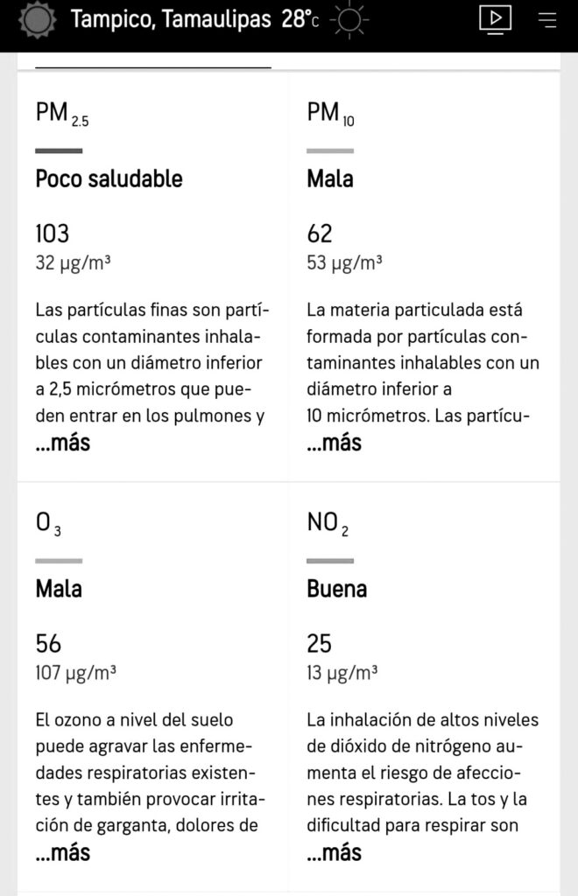Expand the PM 10 description with …más
Image resolution: width=578 pixels, height=896 pixels.
point(335,443)
